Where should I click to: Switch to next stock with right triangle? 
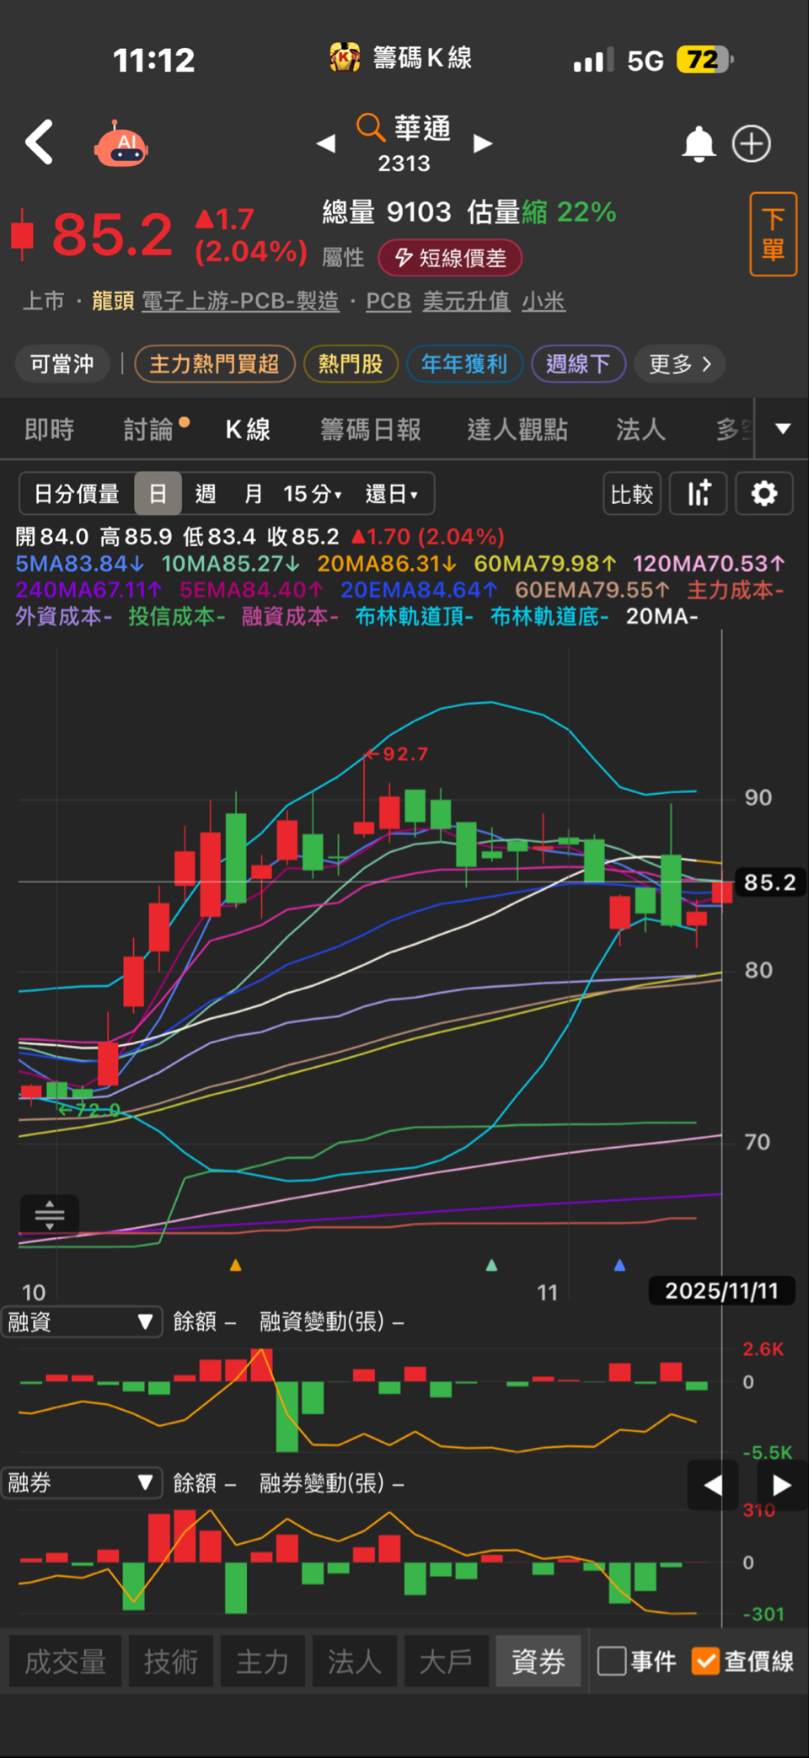(483, 143)
